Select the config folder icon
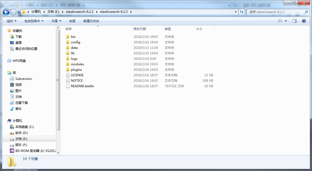This screenshot has height=171, width=312. (x=68, y=42)
